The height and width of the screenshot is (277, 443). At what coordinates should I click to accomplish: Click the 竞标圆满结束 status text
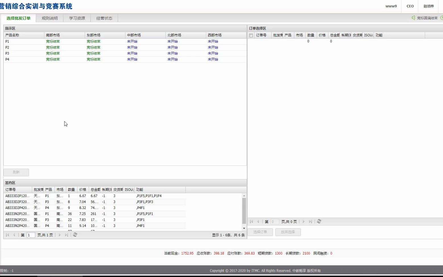(x=427, y=18)
